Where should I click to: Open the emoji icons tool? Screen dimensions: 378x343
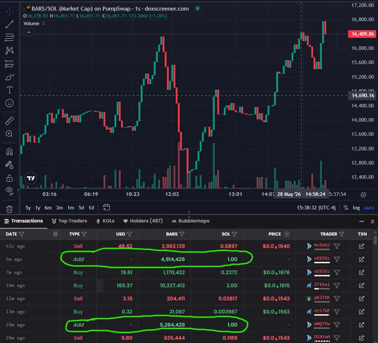[9, 103]
